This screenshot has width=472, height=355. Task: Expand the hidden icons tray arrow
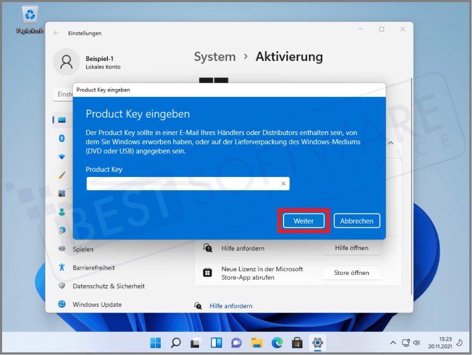[x=393, y=343]
